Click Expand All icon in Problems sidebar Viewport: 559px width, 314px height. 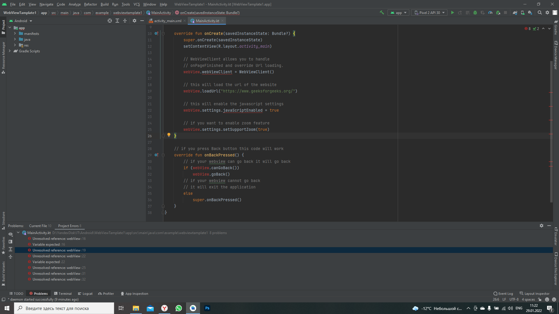click(x=10, y=249)
